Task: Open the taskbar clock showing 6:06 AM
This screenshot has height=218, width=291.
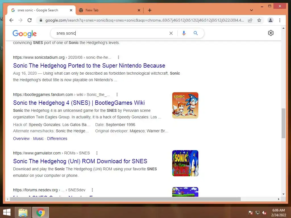Action: tap(278, 213)
